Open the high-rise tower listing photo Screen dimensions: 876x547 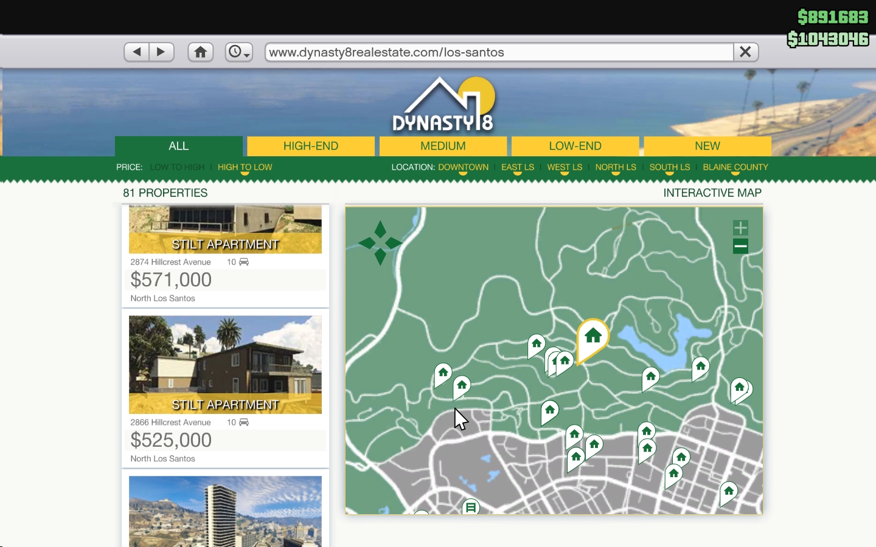click(x=225, y=511)
